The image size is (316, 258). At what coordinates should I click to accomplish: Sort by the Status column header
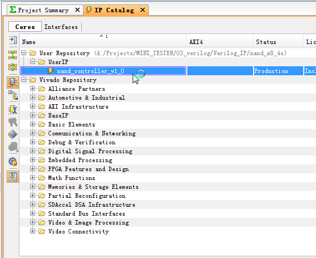[278, 42]
